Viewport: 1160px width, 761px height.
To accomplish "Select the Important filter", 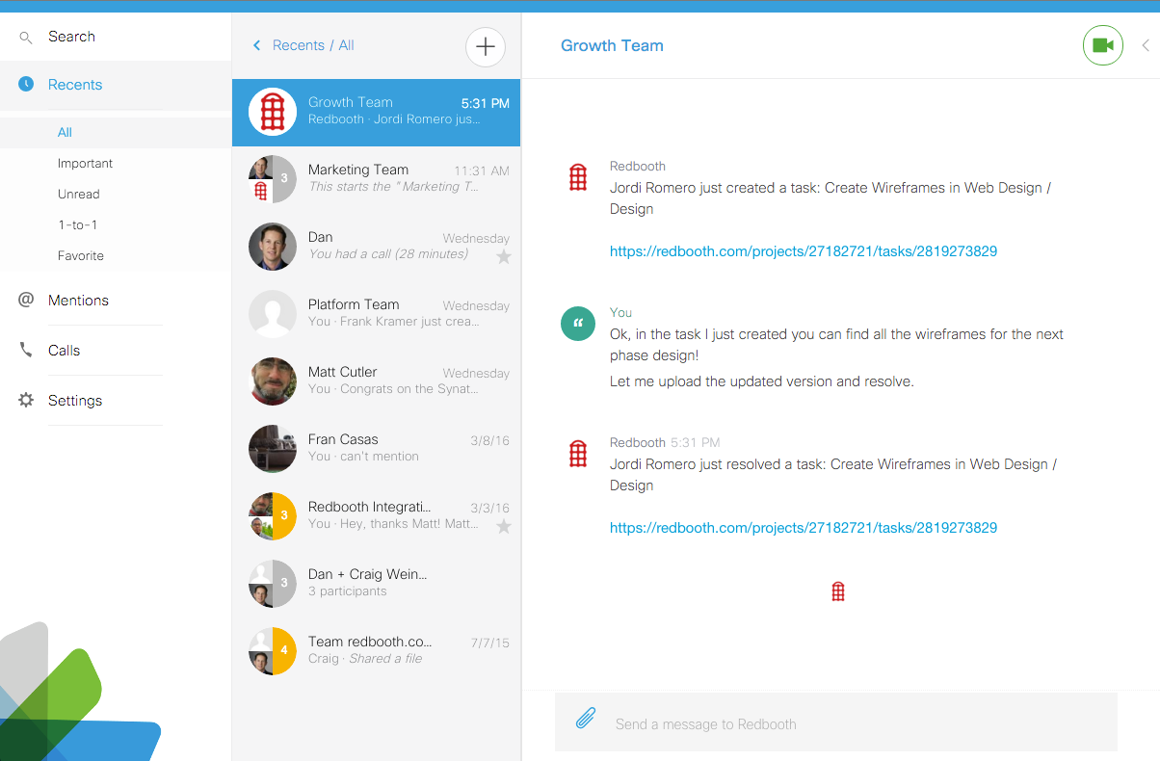I will pyautogui.click(x=85, y=163).
